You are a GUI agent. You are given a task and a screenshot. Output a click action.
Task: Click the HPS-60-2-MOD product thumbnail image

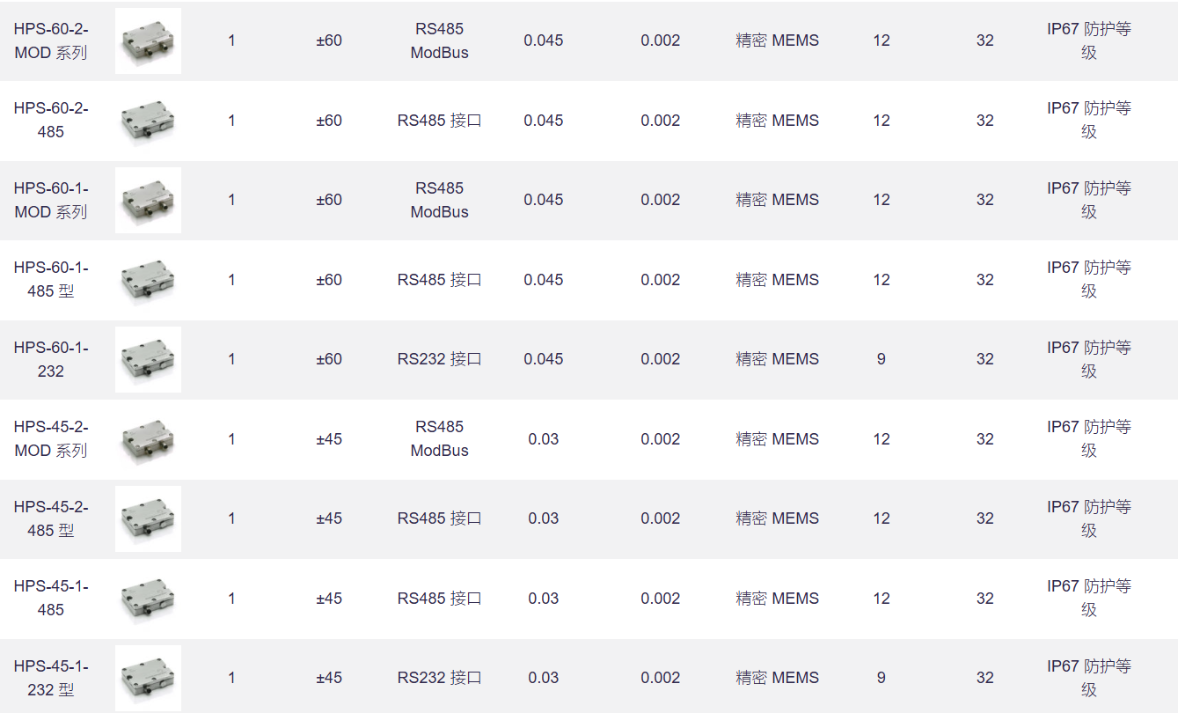pos(148,40)
